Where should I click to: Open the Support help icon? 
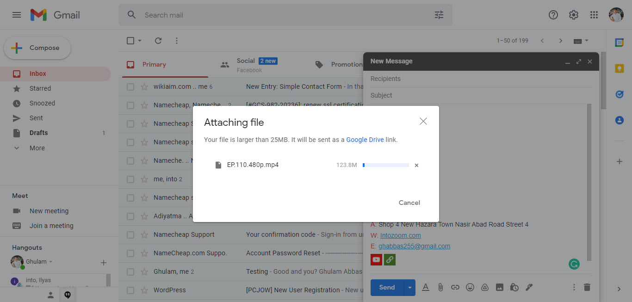click(553, 15)
